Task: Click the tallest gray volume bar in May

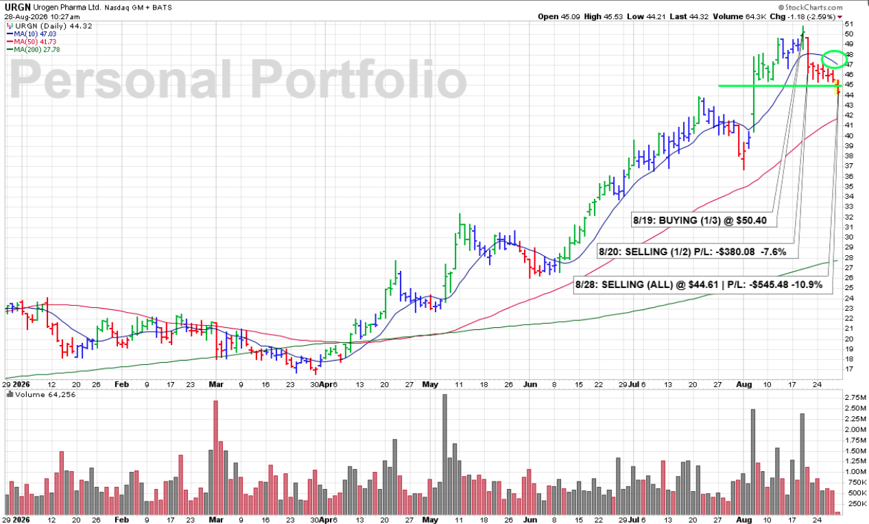Action: [444, 454]
